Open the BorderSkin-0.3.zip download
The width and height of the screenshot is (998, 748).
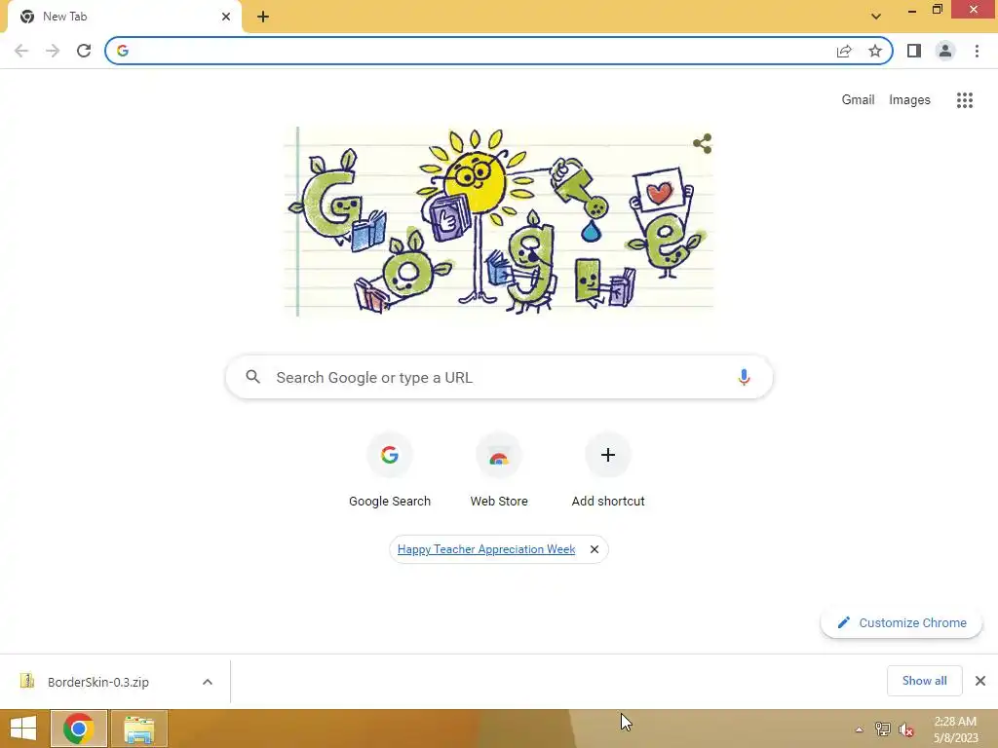98,682
